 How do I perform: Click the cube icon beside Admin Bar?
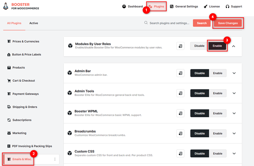70,73
